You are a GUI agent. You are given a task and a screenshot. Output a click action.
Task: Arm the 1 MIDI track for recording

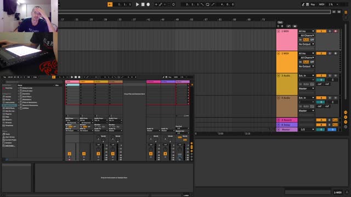335,31
